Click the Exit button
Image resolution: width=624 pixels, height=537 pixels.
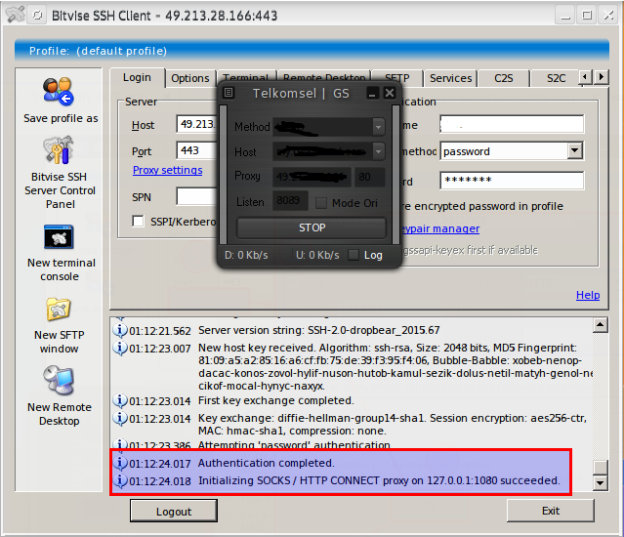tap(551, 511)
